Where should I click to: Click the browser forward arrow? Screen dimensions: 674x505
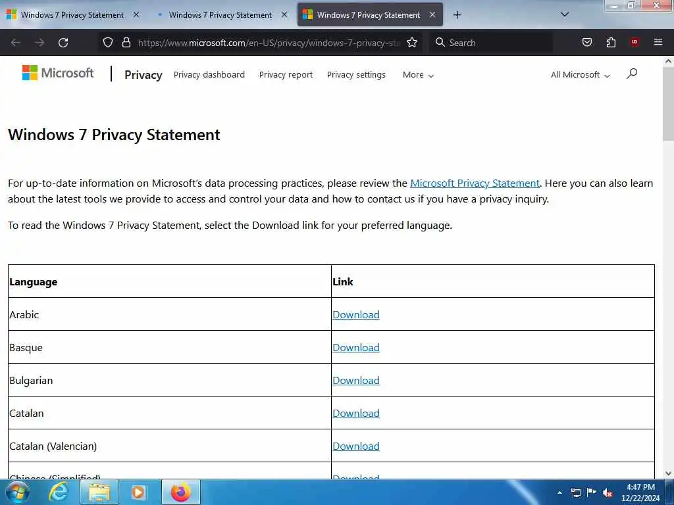[39, 43]
